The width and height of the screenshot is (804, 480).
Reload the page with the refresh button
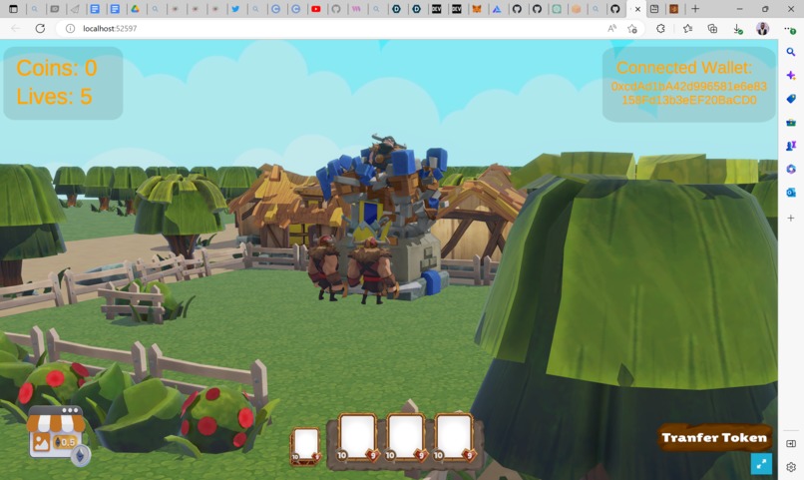click(x=40, y=28)
